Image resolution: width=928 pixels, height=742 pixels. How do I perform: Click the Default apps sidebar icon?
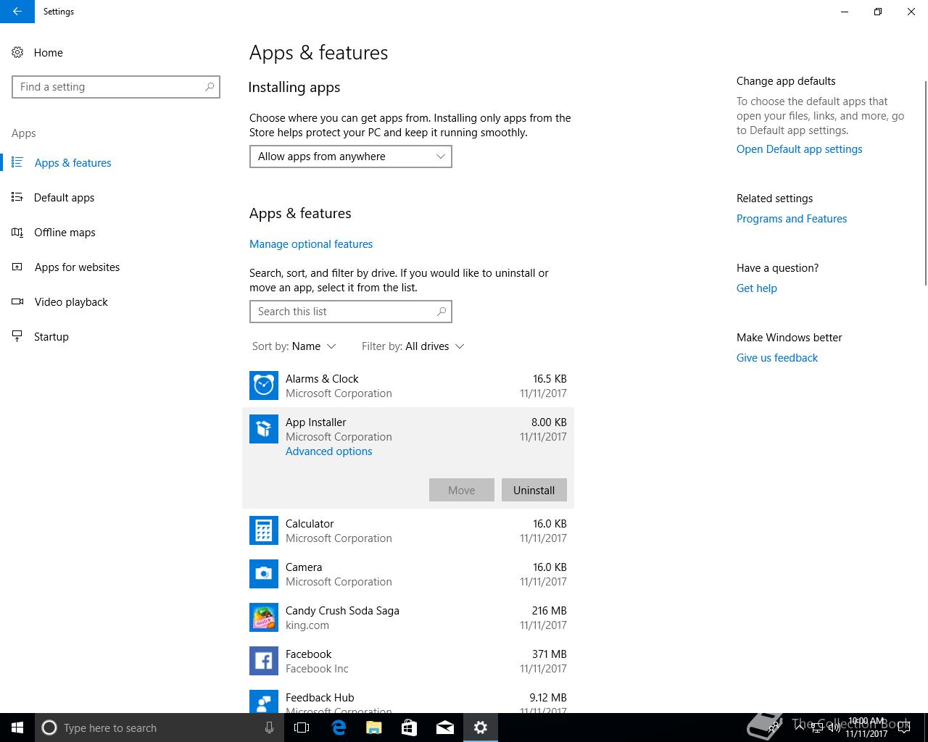coord(17,197)
